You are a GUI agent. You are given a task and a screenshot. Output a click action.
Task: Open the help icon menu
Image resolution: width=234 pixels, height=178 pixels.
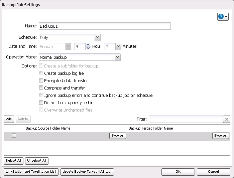(223, 17)
